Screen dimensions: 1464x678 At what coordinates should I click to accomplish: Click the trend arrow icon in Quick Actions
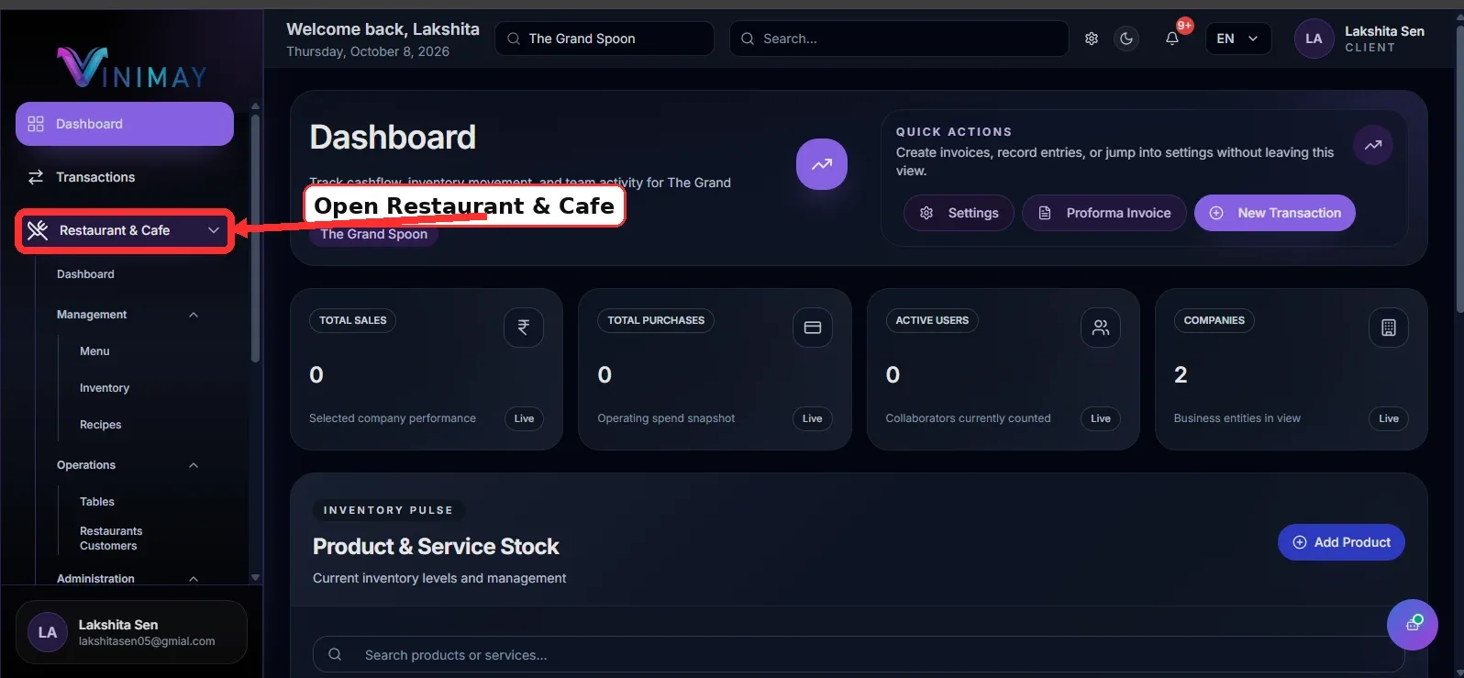1373,145
